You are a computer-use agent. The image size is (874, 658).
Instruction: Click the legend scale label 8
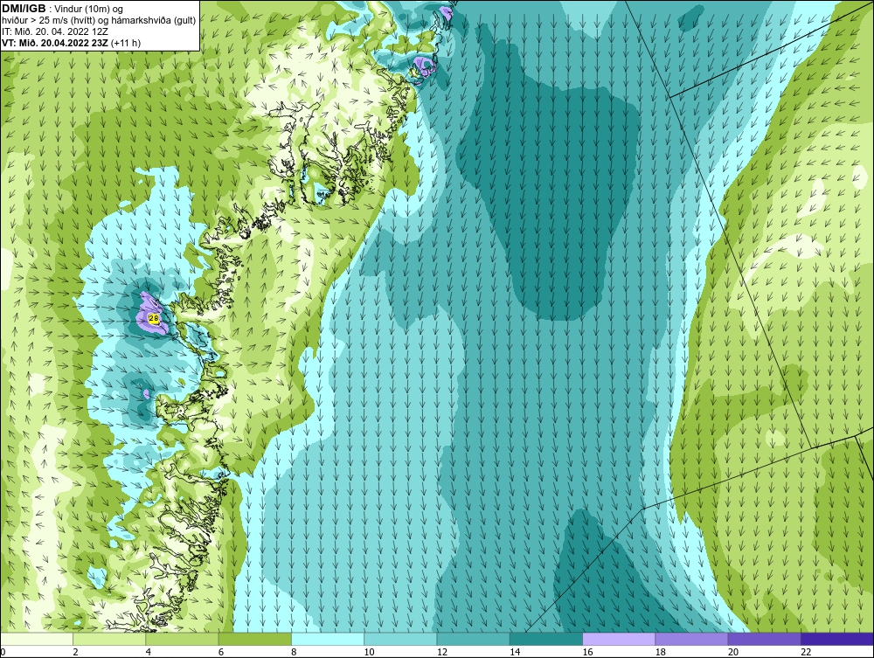(294, 653)
